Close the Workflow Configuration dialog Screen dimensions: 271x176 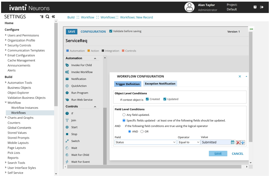(x=240, y=76)
